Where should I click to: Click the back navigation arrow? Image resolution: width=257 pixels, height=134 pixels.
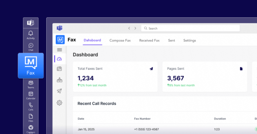click(129, 28)
